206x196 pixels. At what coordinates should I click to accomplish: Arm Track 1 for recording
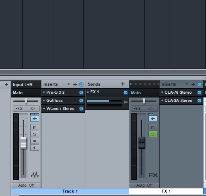(x=35, y=141)
